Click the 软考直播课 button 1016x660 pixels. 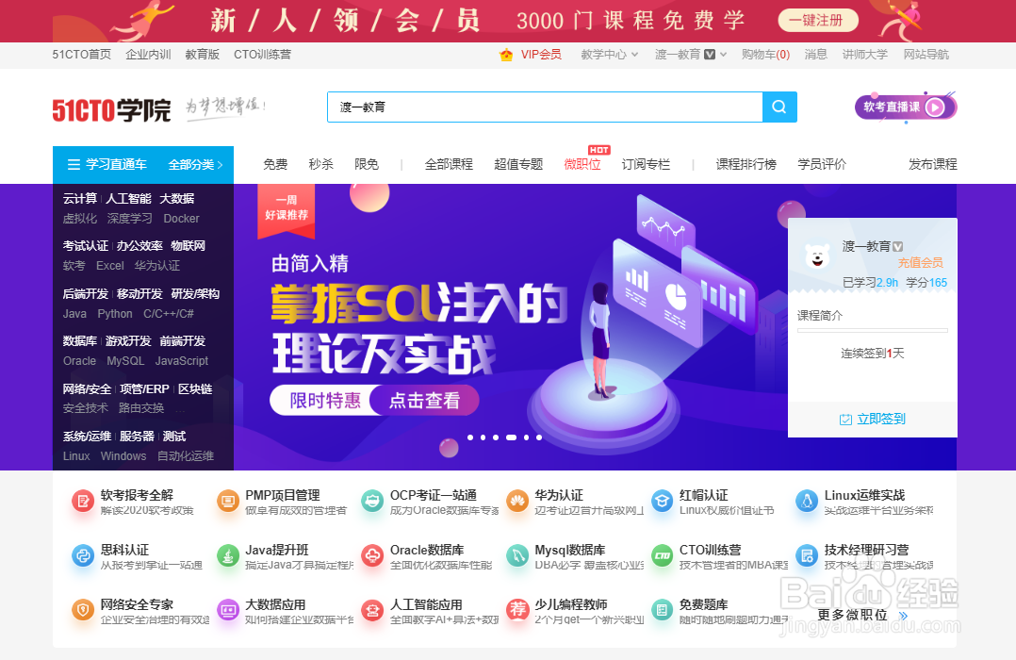pos(905,107)
